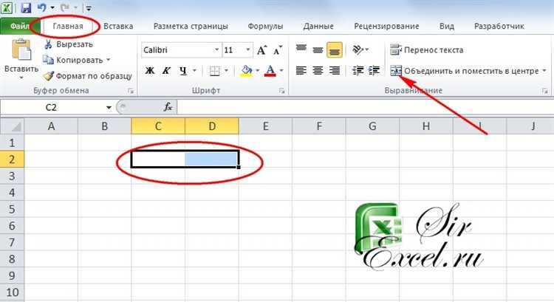Select row 5 header
This screenshot has height=302, width=554.
pos(12,209)
